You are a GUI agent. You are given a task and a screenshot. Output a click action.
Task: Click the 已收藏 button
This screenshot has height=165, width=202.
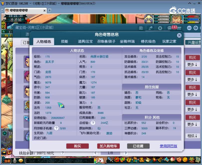[138, 146]
